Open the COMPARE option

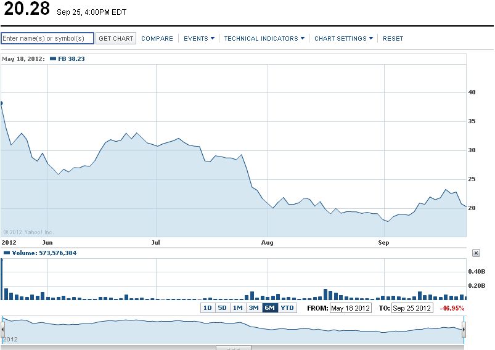157,38
